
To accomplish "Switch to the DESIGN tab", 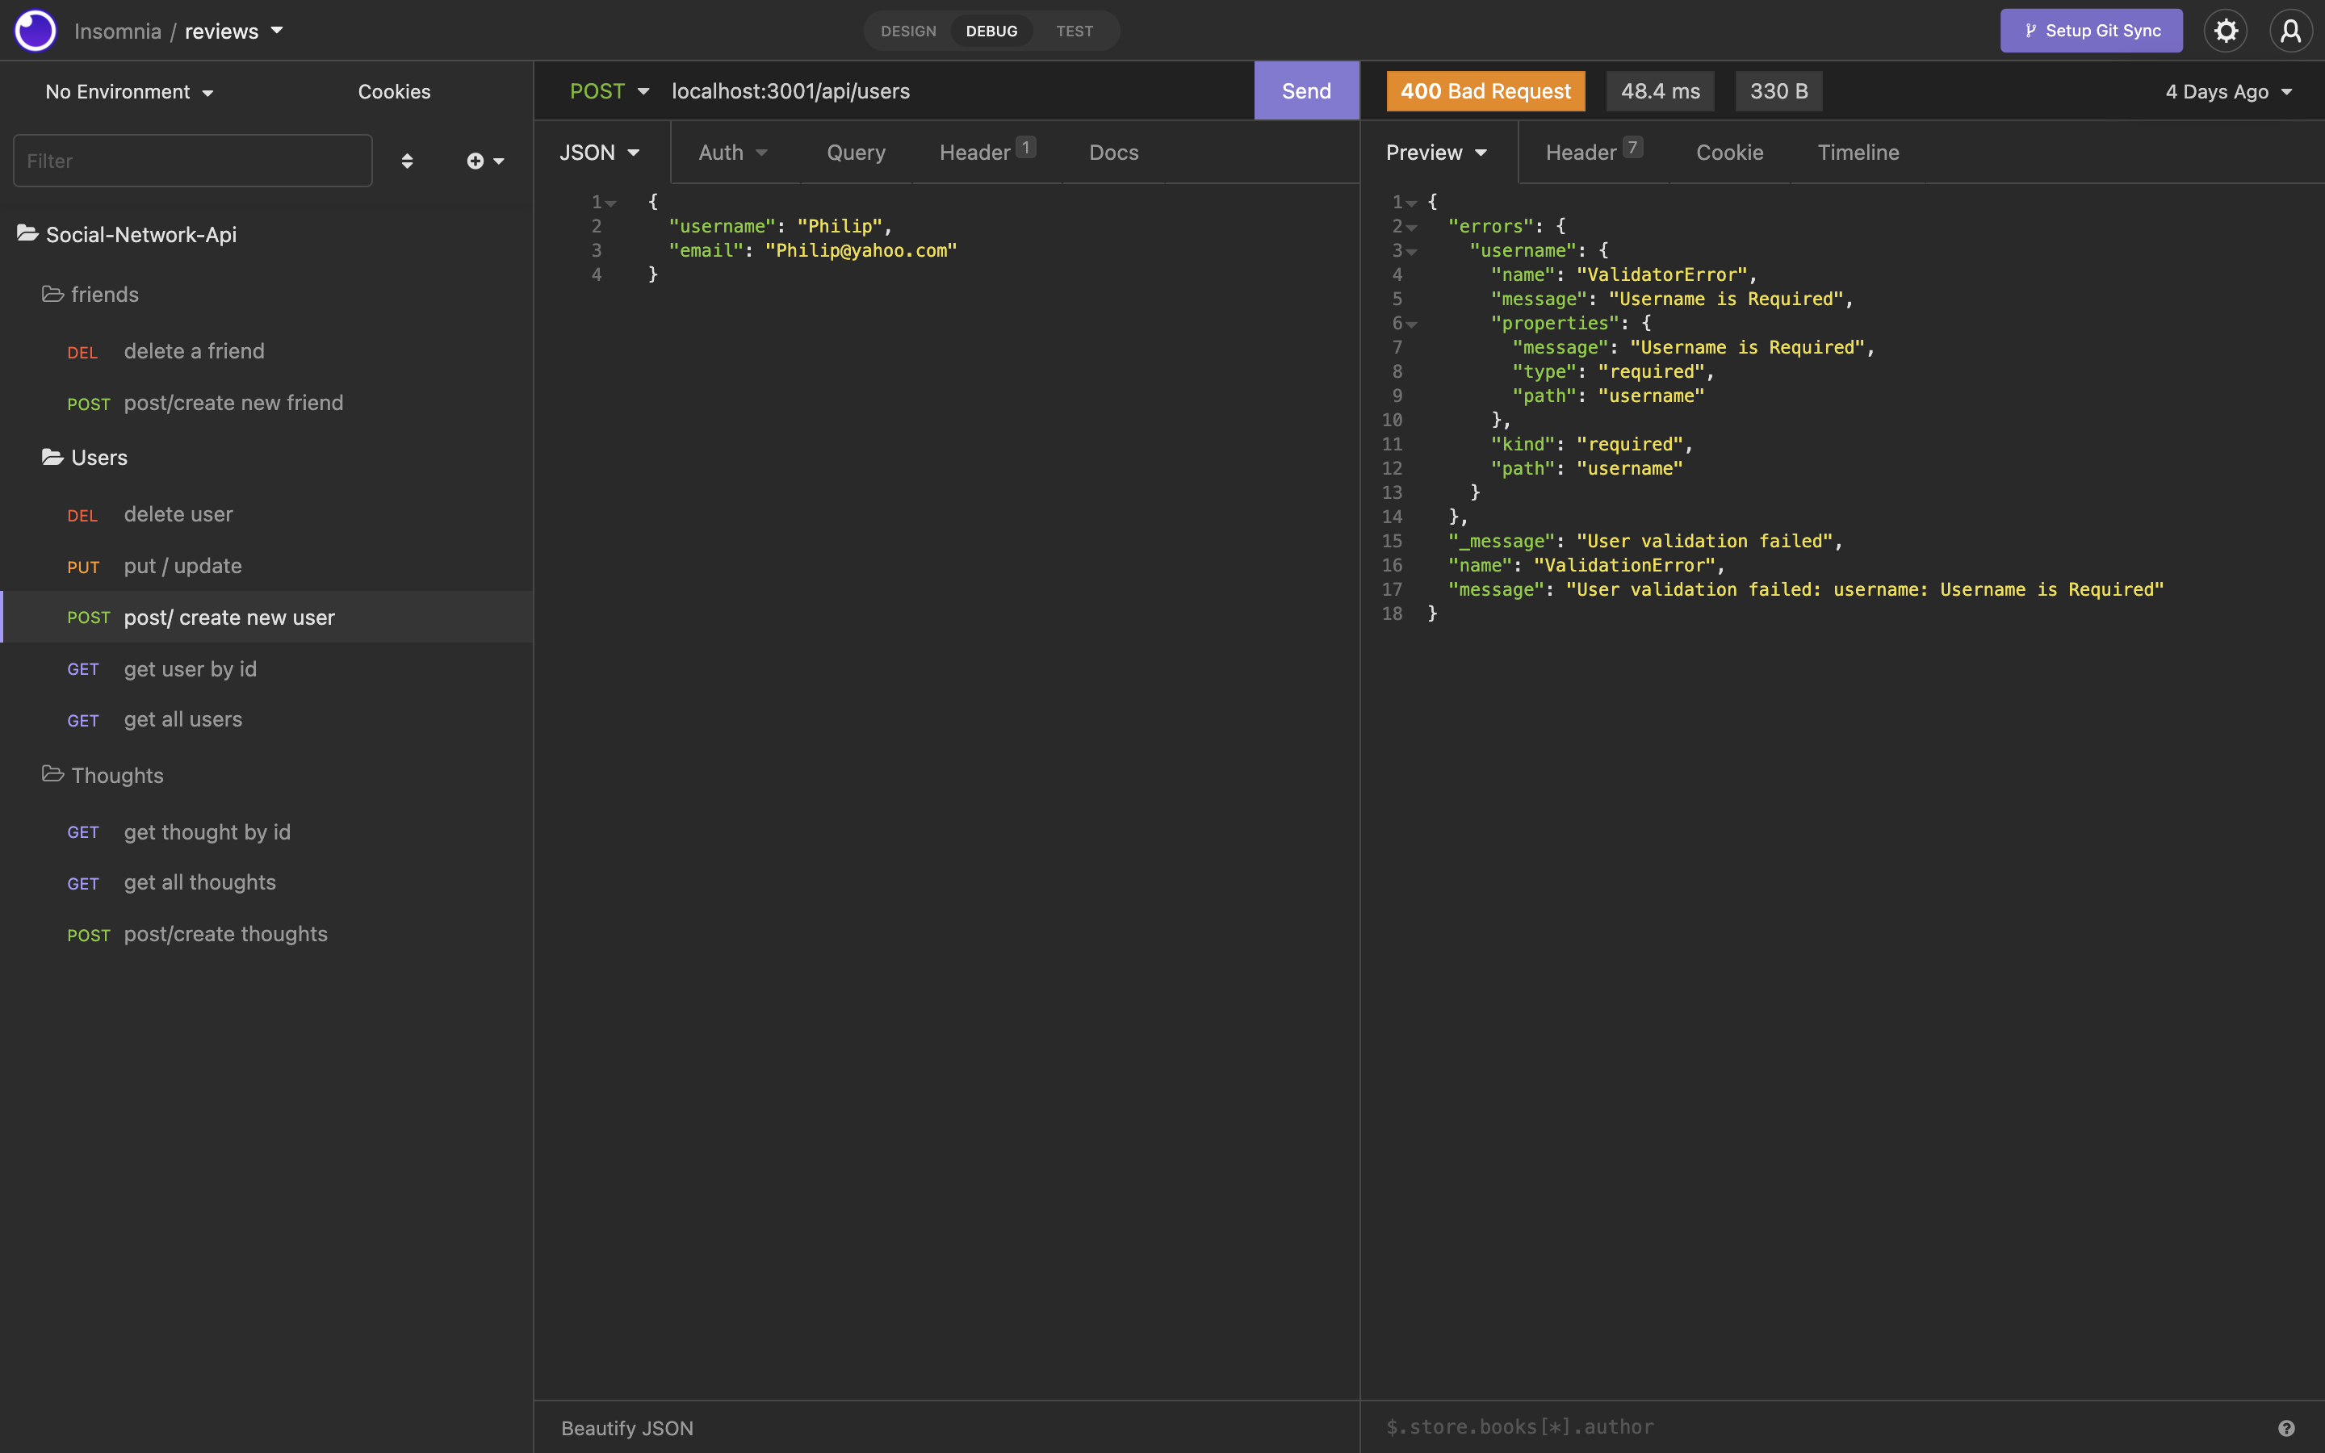I will [908, 30].
